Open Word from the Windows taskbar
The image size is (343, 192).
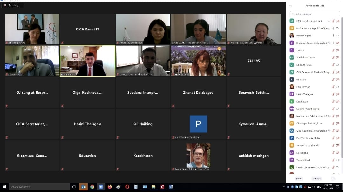171,187
